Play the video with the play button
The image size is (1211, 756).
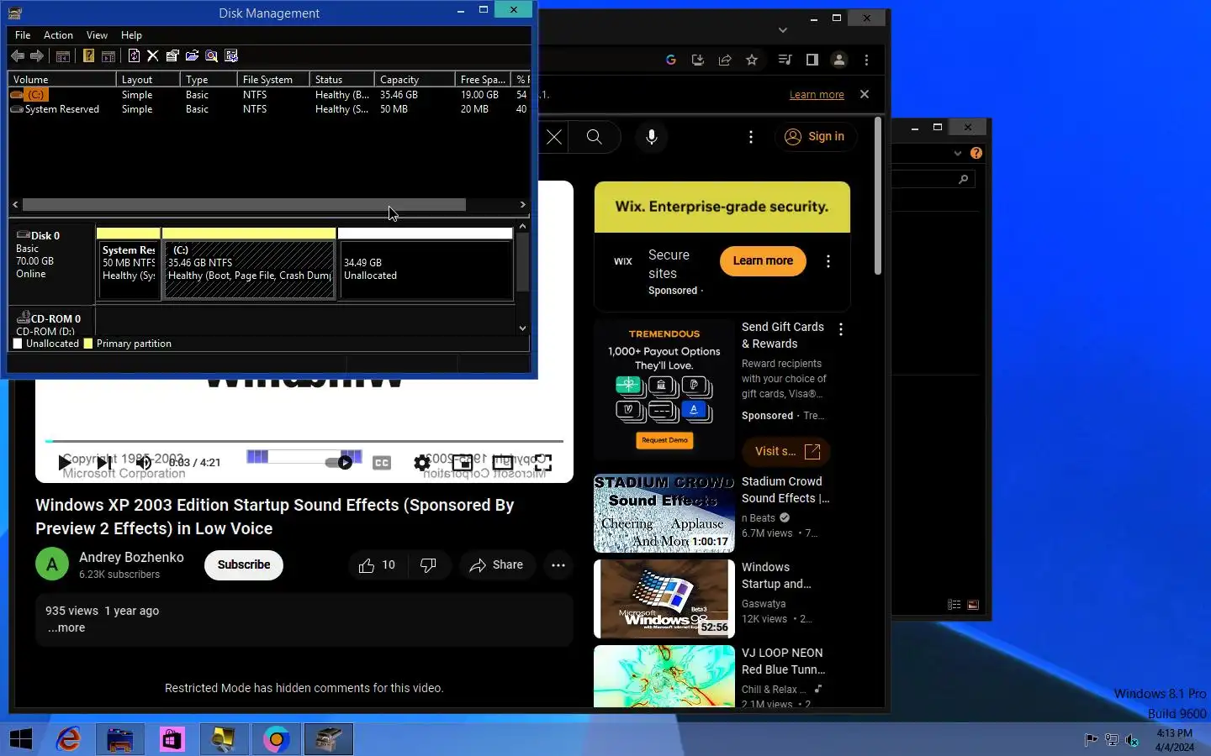click(65, 462)
